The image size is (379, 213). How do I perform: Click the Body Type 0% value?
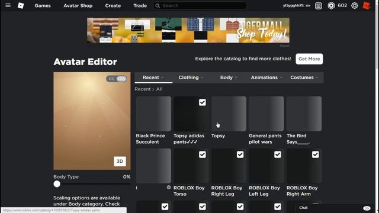click(x=126, y=177)
